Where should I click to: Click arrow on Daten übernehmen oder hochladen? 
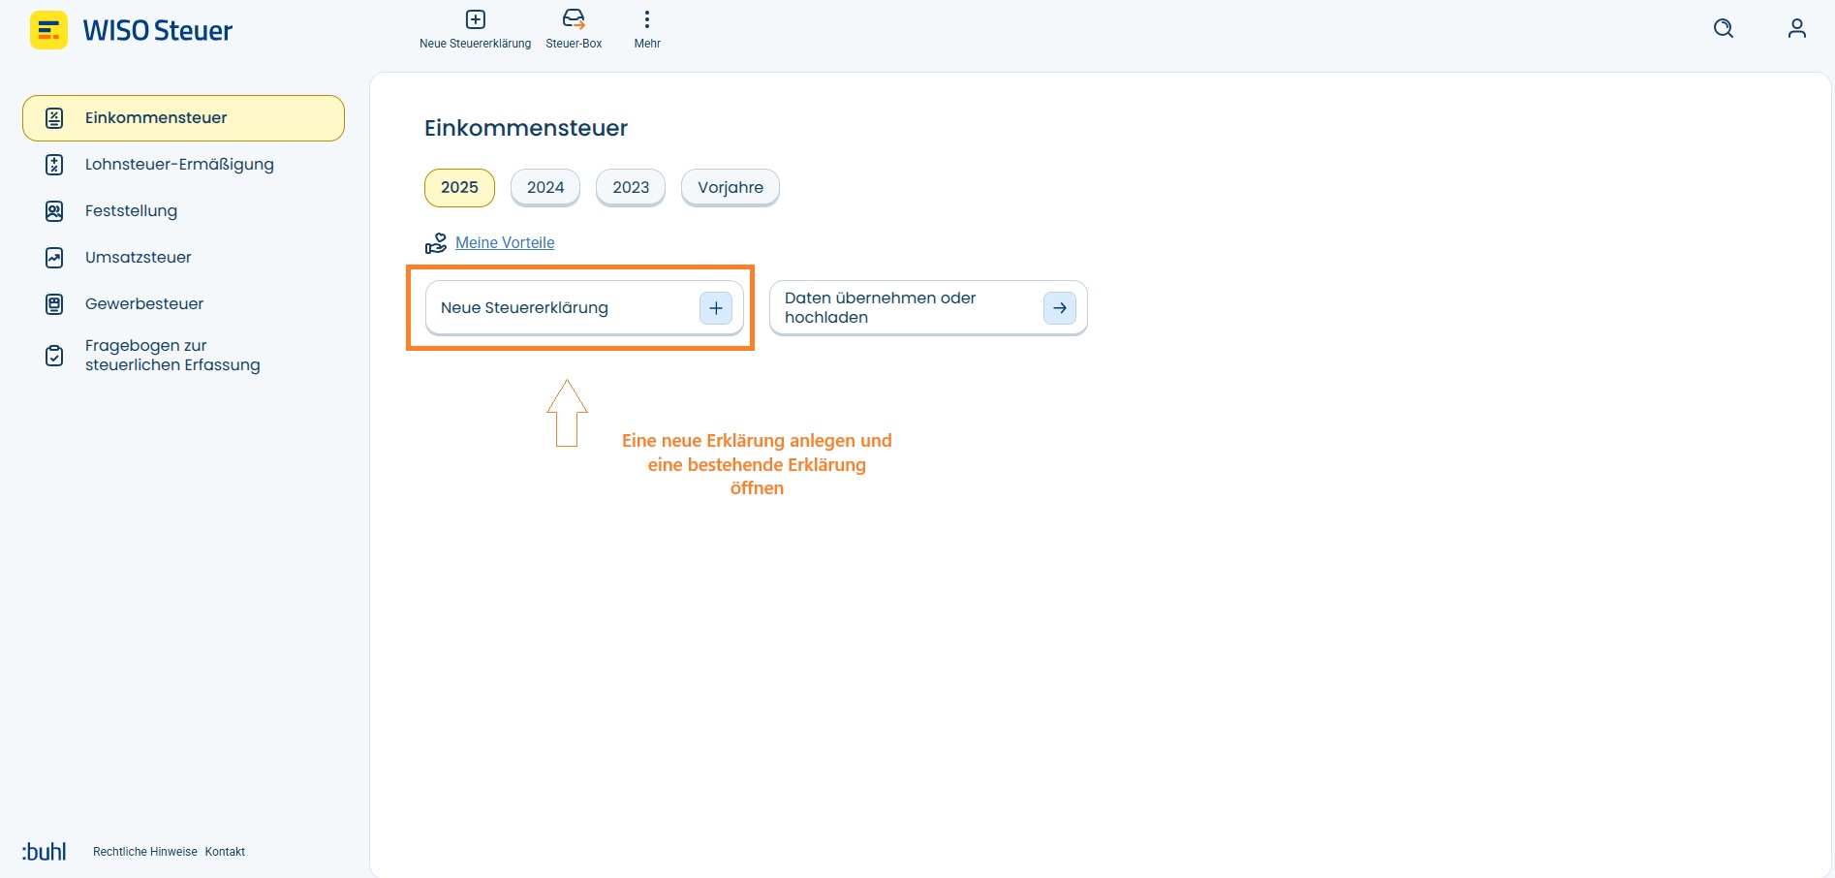(x=1060, y=308)
